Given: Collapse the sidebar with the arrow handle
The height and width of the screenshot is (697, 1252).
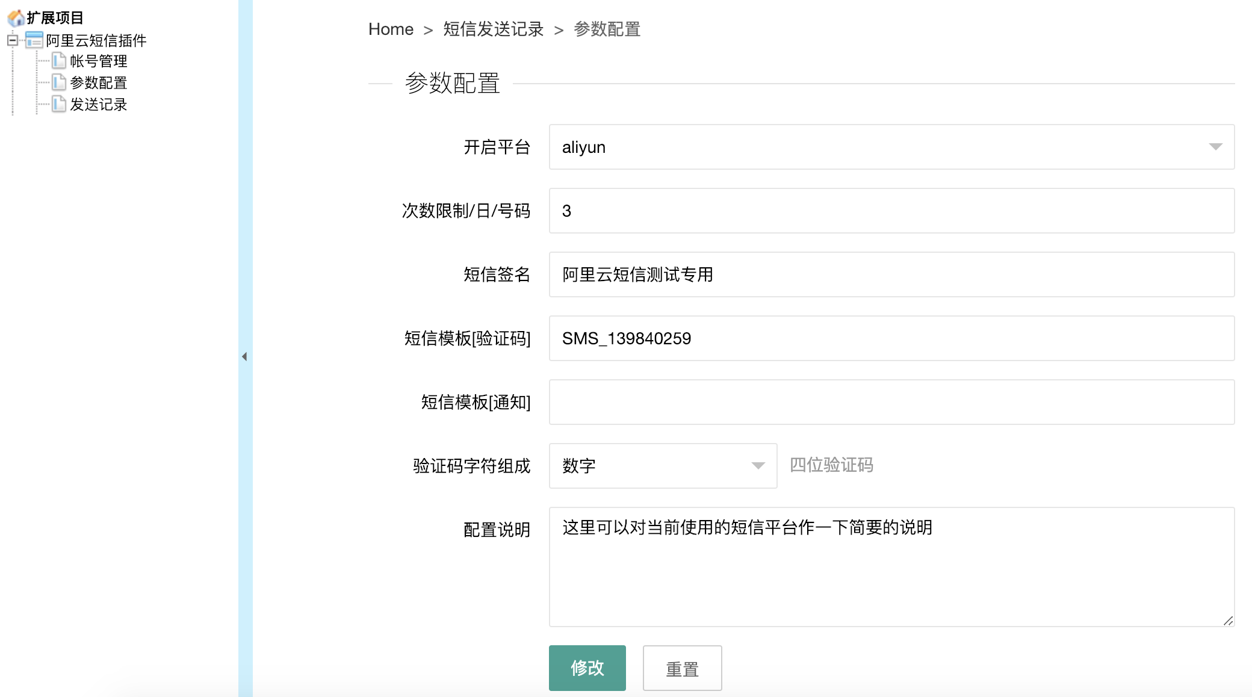Looking at the screenshot, I should 244,356.
